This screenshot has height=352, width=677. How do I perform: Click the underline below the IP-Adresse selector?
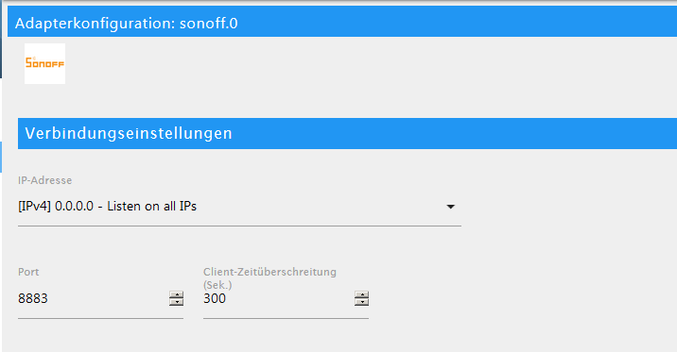click(239, 226)
